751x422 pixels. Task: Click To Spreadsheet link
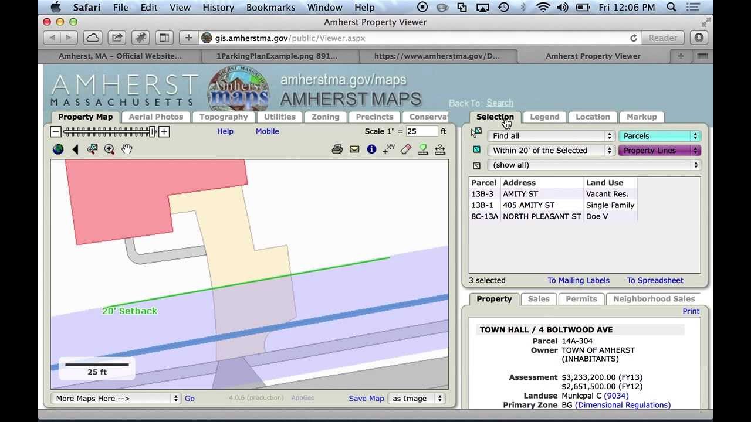pos(655,280)
